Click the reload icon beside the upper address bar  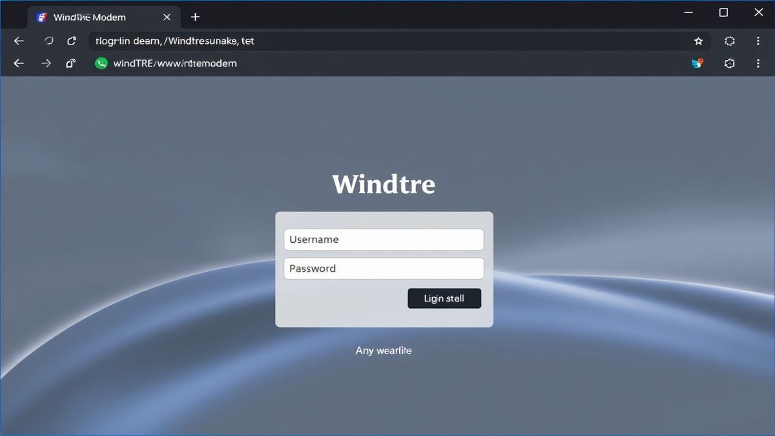point(72,41)
